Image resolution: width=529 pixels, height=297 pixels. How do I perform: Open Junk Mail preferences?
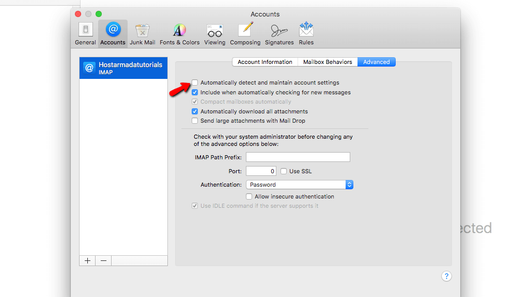[143, 34]
